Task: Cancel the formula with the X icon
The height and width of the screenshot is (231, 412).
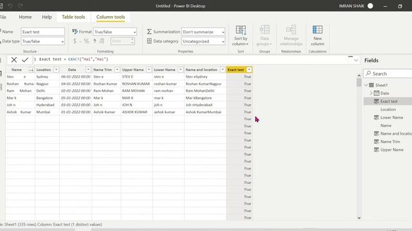Action: tap(14, 60)
